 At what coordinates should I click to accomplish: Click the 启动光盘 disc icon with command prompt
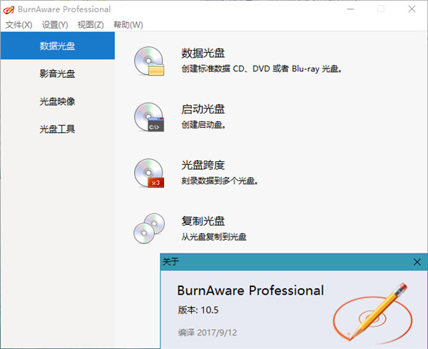[149, 117]
